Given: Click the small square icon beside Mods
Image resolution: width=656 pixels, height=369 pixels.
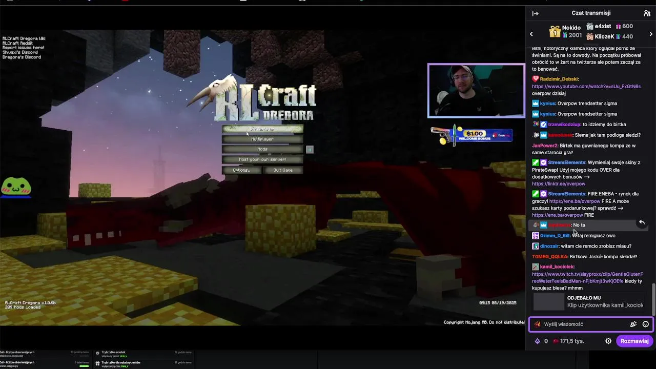Looking at the screenshot, I should pos(310,149).
